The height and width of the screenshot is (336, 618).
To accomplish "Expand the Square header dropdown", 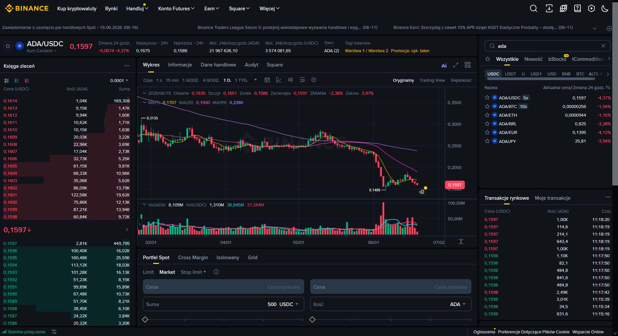I will pos(239,8).
